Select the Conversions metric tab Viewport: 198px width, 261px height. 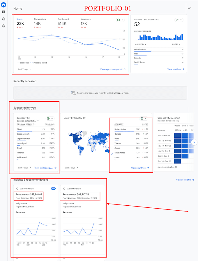[x=40, y=23]
